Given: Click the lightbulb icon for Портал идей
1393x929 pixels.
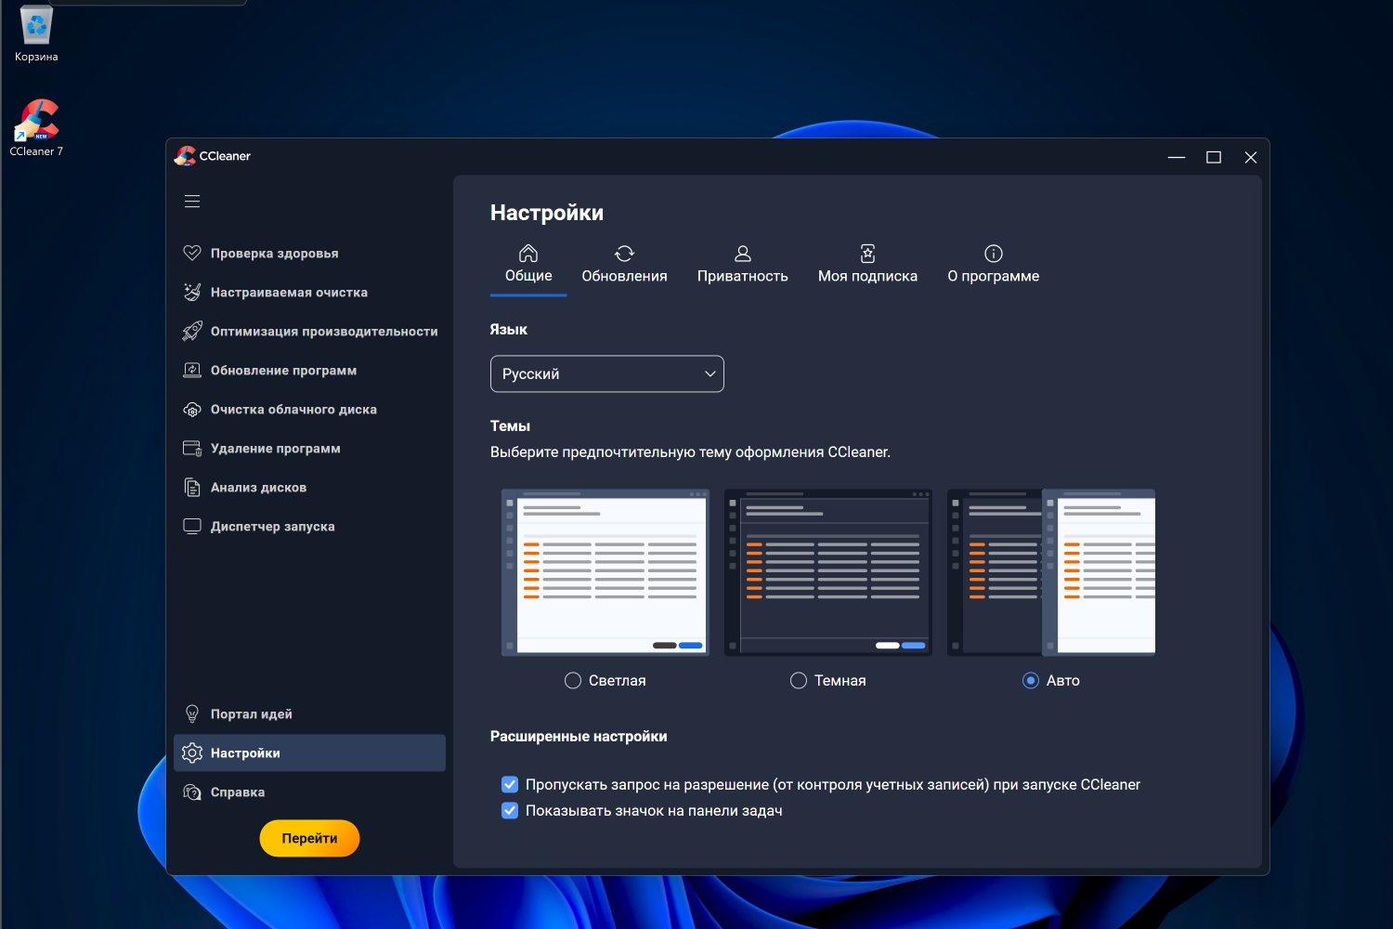Looking at the screenshot, I should 192,713.
